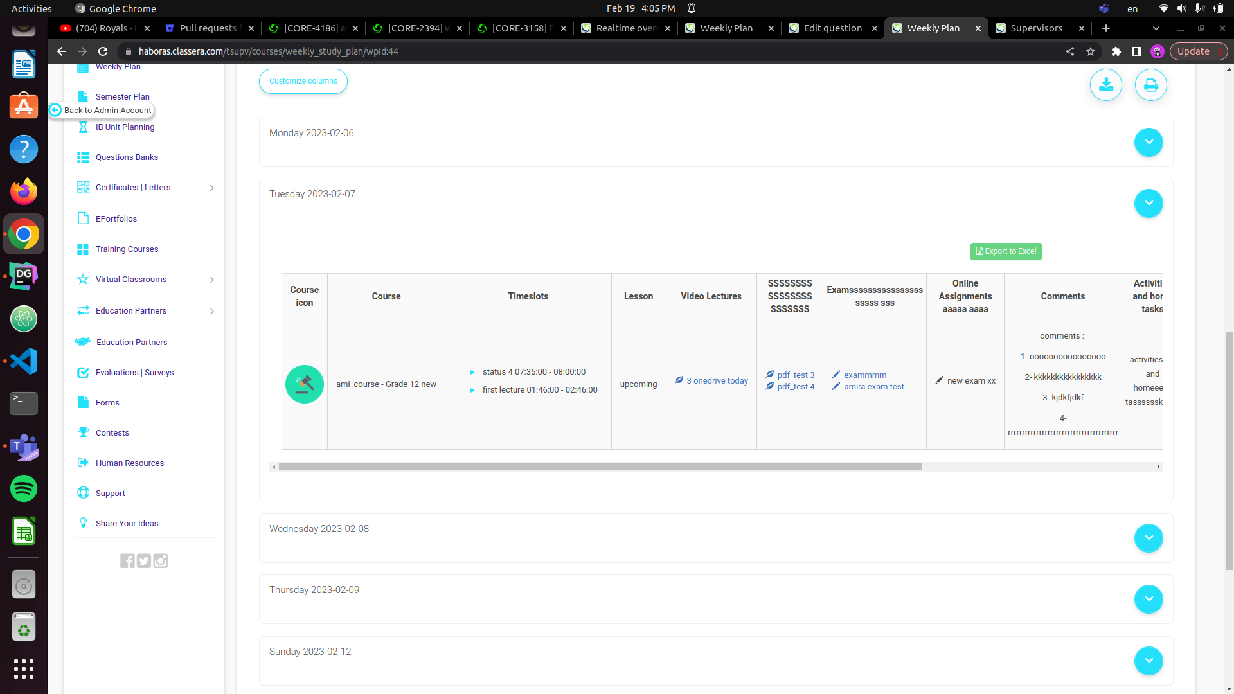This screenshot has height=694, width=1234.
Task: Click the download icon button
Action: click(1105, 85)
